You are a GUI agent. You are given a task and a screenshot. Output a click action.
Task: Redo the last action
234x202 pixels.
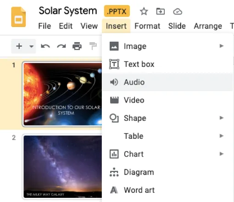[61, 46]
